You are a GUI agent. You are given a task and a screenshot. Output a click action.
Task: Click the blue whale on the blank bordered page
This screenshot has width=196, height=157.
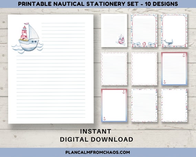click(x=168, y=42)
